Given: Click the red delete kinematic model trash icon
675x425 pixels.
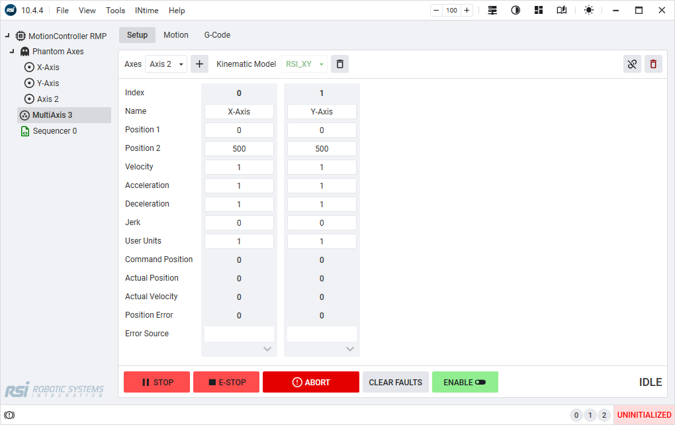Looking at the screenshot, I should (x=653, y=64).
